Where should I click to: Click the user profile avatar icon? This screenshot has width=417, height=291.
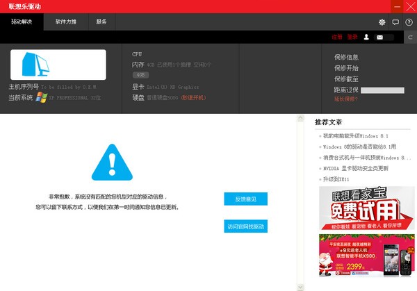pos(366,37)
